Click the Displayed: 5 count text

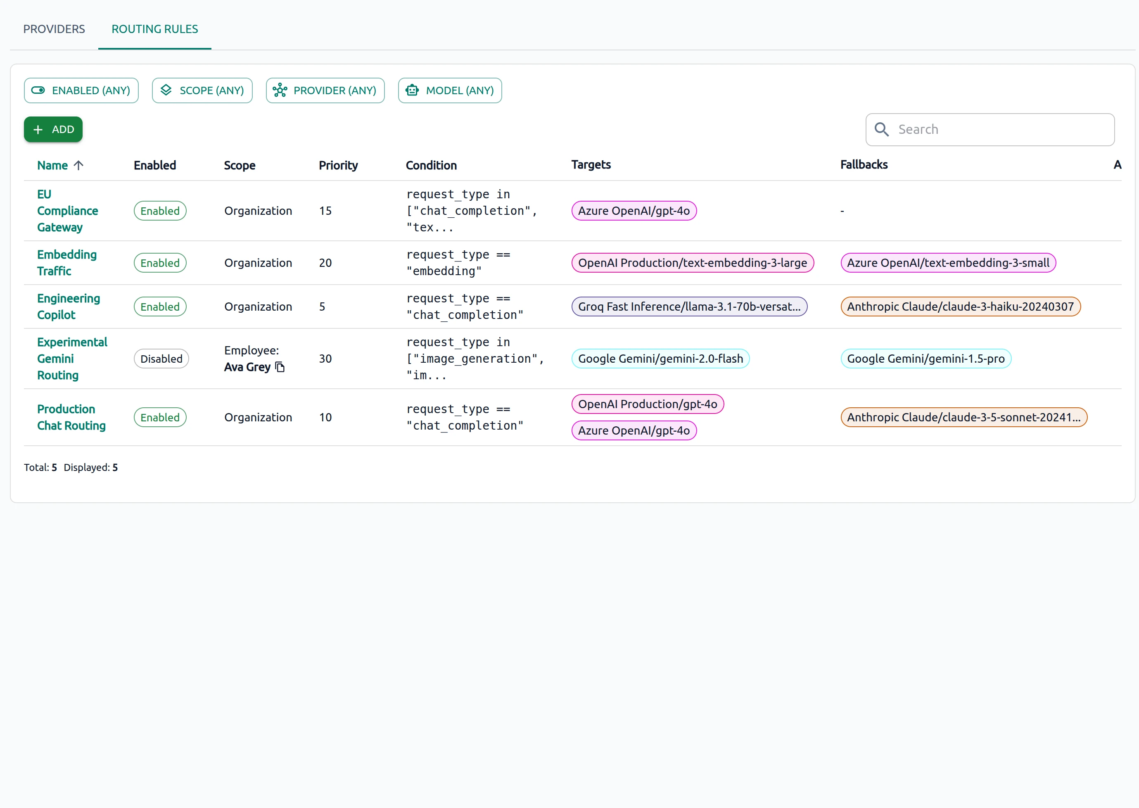pyautogui.click(x=90, y=468)
